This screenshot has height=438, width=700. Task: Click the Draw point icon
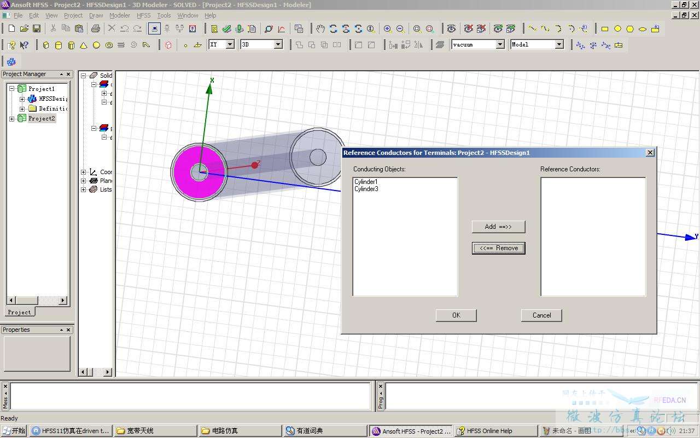coord(185,45)
